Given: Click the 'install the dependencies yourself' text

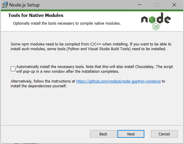Looking at the screenshot, I should (x=39, y=86).
